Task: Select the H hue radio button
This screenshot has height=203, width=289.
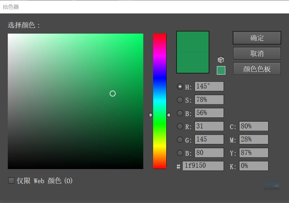Action: point(180,87)
